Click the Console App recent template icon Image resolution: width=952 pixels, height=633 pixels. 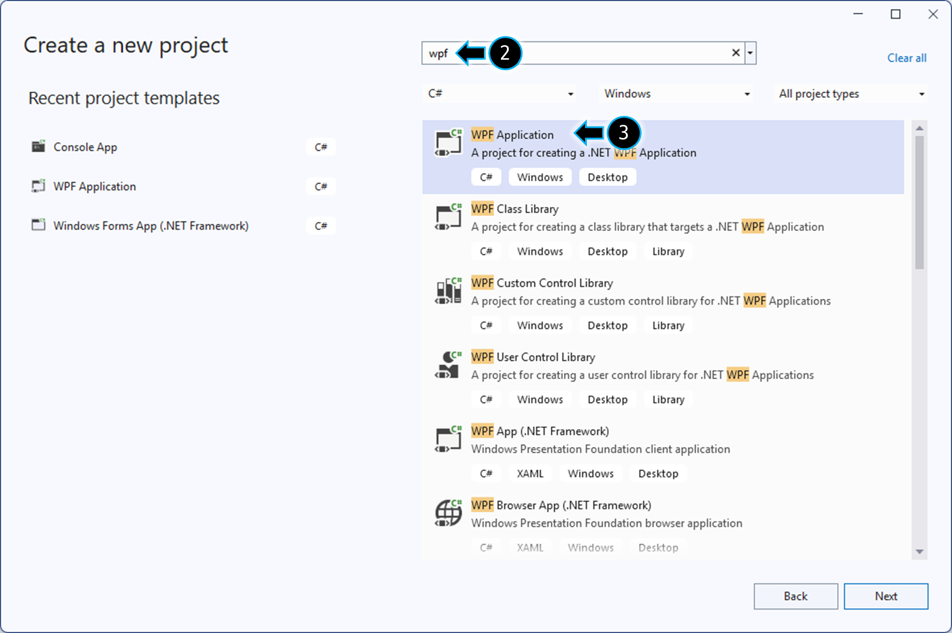click(38, 146)
